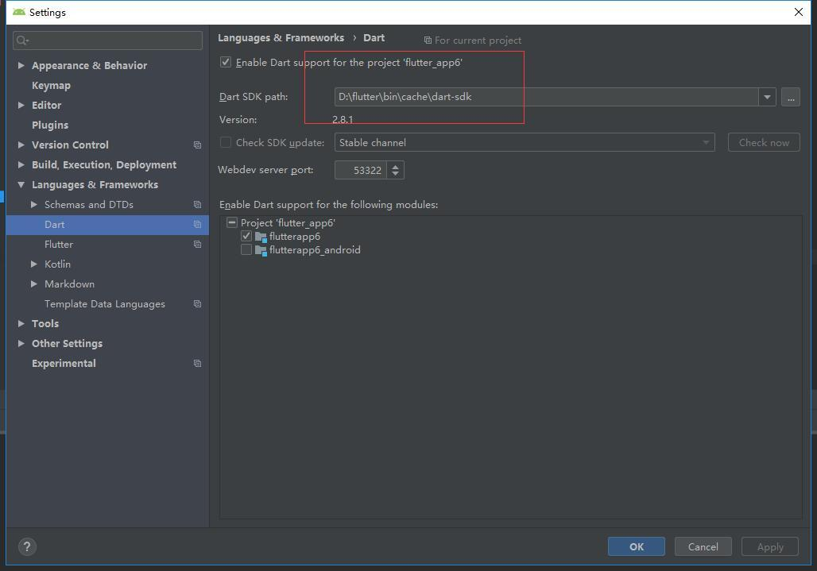Click the OK button
Screen dimensions: 817x571
[x=637, y=546]
